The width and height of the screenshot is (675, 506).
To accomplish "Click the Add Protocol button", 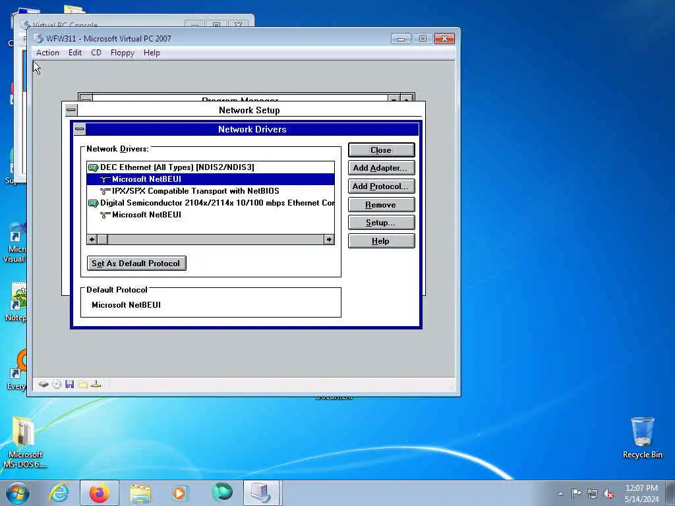I will click(382, 186).
